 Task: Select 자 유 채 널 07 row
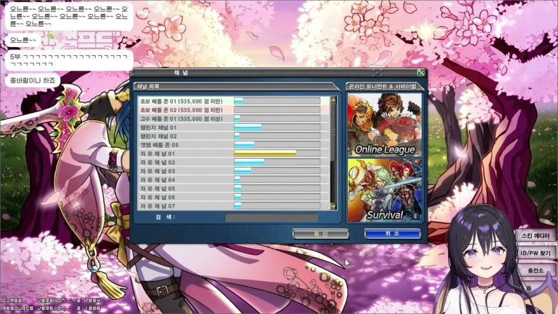pyautogui.click(x=234, y=206)
